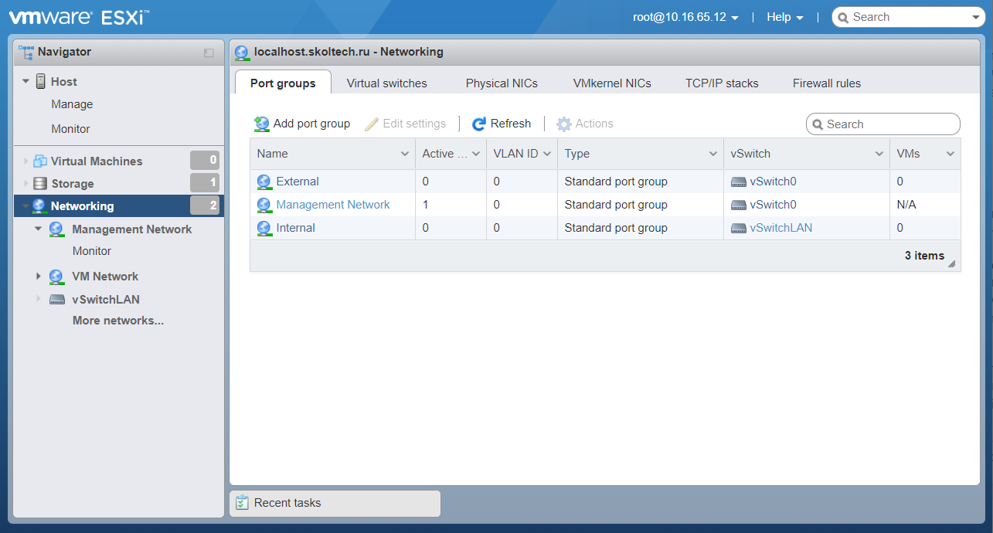Click the Networking globe icon in Navigator

tap(40, 206)
